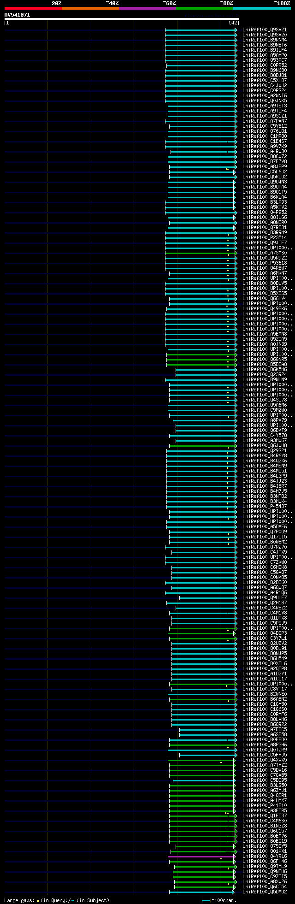Select hit label UniRef100_Q5KDU2
The height and width of the screenshot is (904, 295).
coord(265,177)
